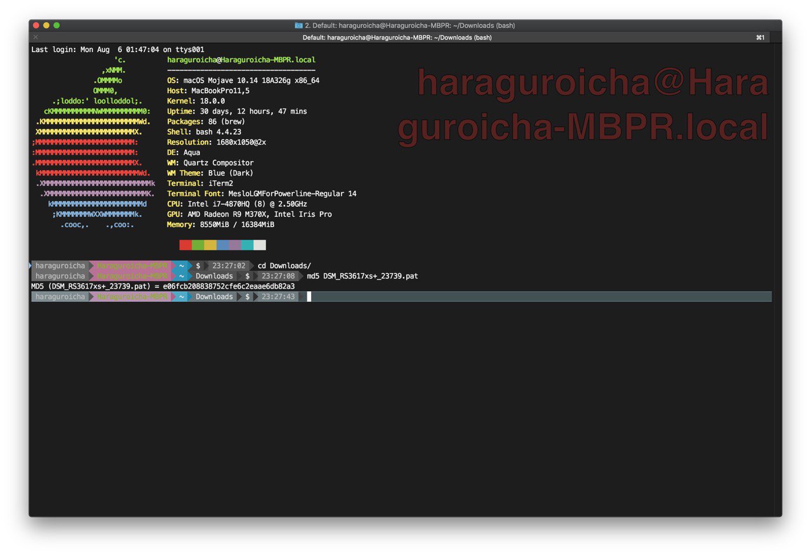The width and height of the screenshot is (811, 555).
Task: Zoom the window using the green button
Action: 56,25
